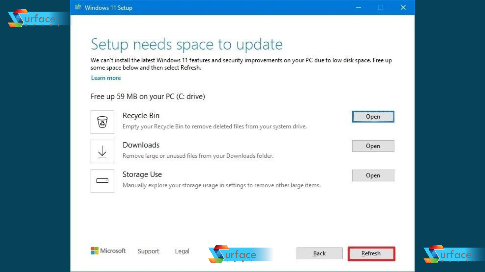Screen dimensions: 485x272
Task: Click the 'Storage Use' title text
Action: [x=142, y=174]
